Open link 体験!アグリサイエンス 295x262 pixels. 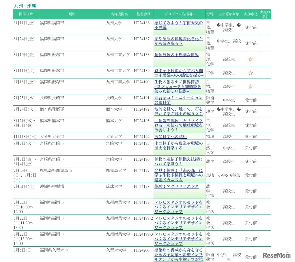(176, 186)
